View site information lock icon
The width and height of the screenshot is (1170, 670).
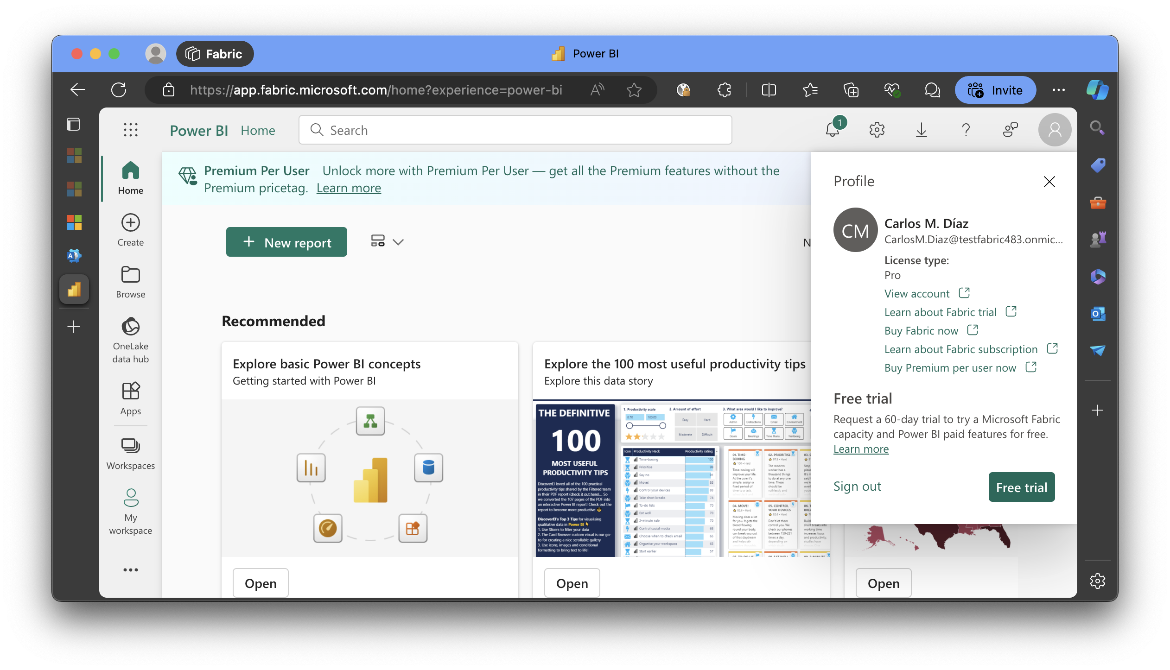pos(169,90)
